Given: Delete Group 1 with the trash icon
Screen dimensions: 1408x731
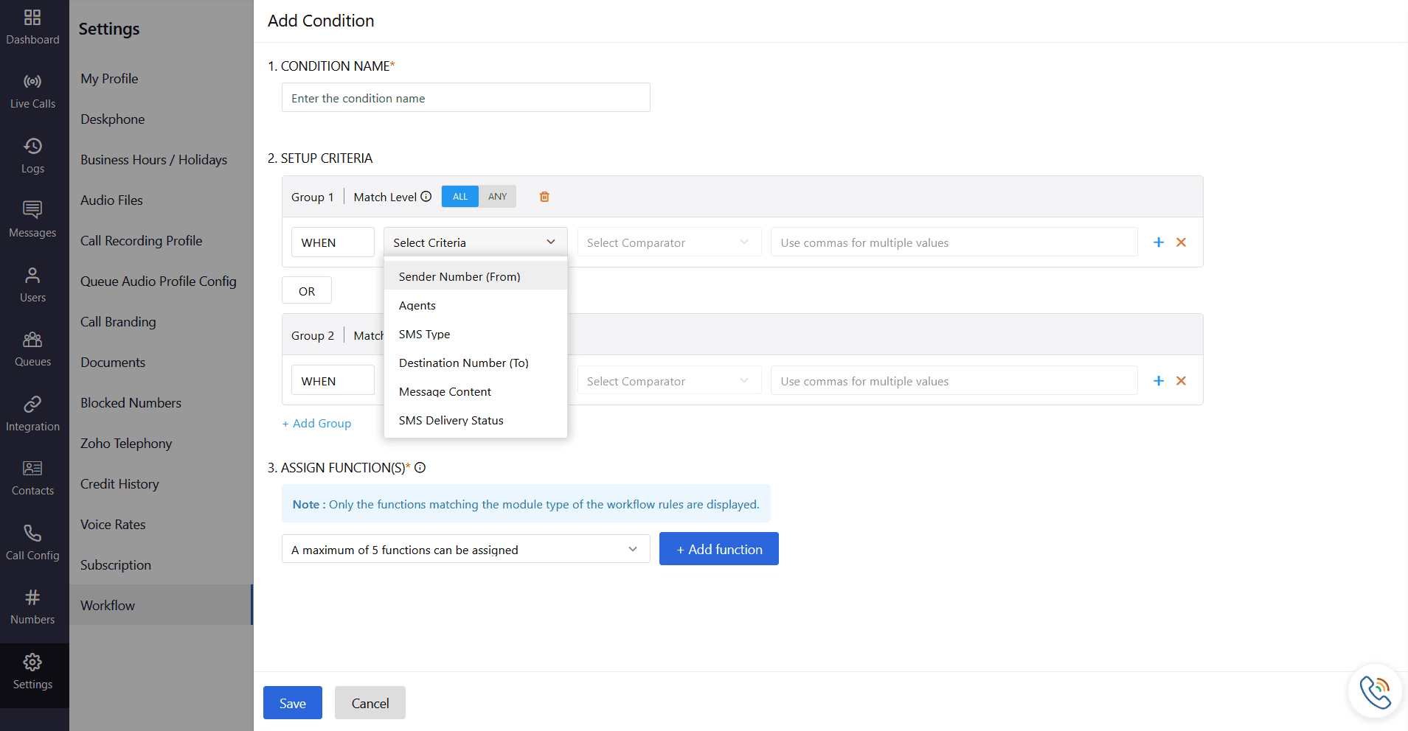Looking at the screenshot, I should [x=544, y=197].
